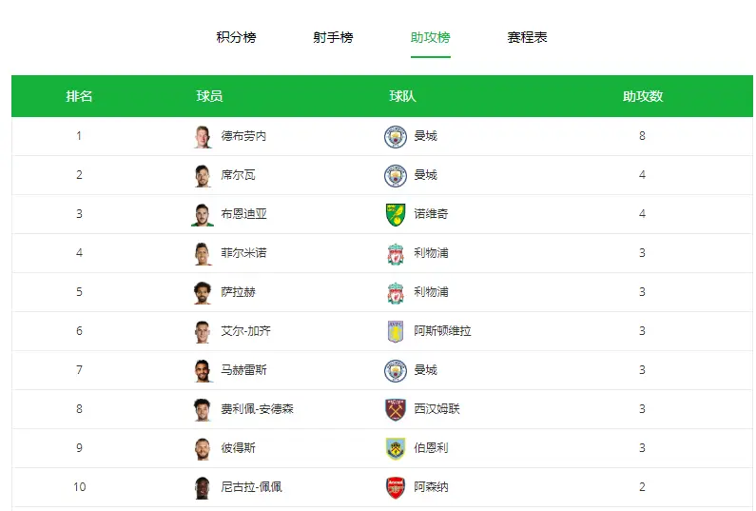Viewport: 756px width, 511px height.
Task: Open the 费利佩-安德森 player link
Action: tap(257, 409)
